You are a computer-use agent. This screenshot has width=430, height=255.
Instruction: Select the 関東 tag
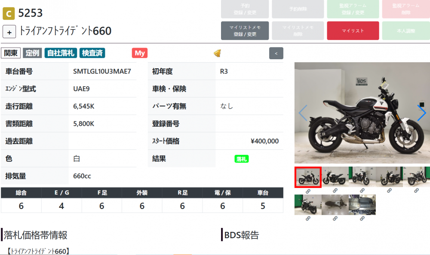pyautogui.click(x=11, y=53)
